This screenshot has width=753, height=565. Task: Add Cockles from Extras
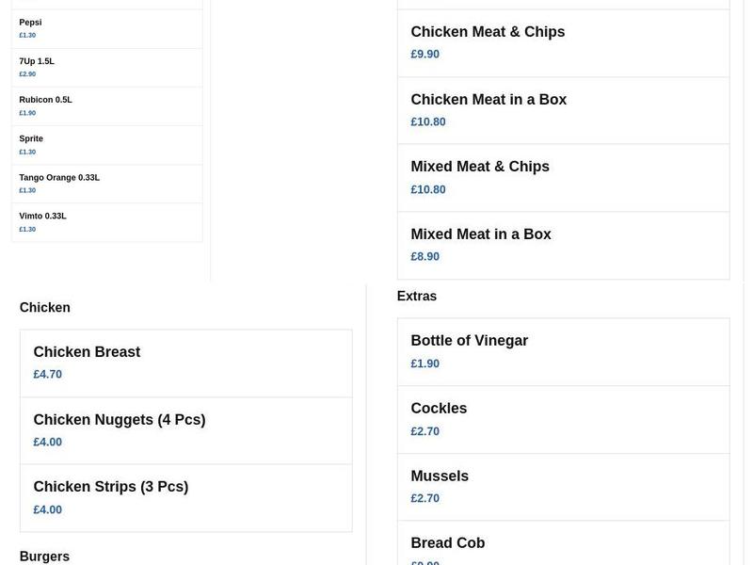coord(563,418)
